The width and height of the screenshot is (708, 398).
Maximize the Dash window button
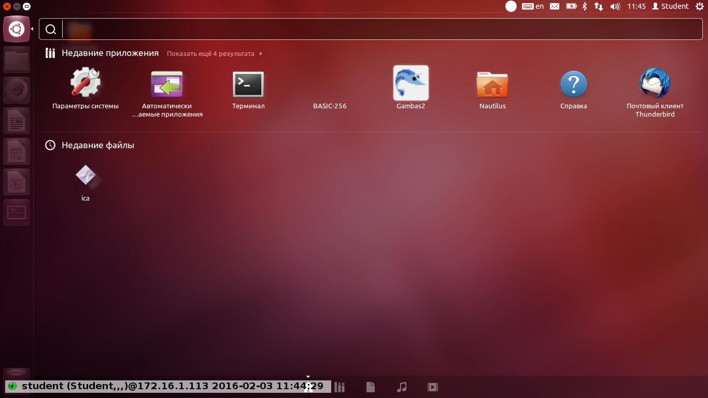pos(27,6)
